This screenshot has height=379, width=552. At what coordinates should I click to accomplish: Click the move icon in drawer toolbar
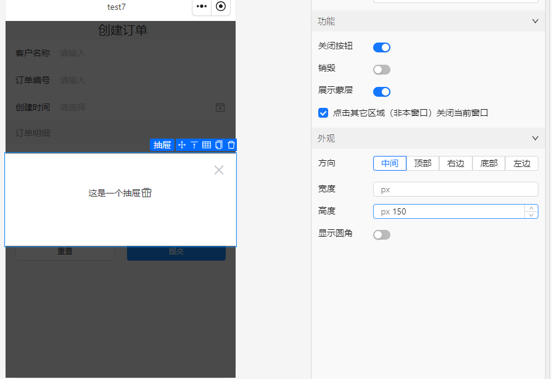click(182, 145)
